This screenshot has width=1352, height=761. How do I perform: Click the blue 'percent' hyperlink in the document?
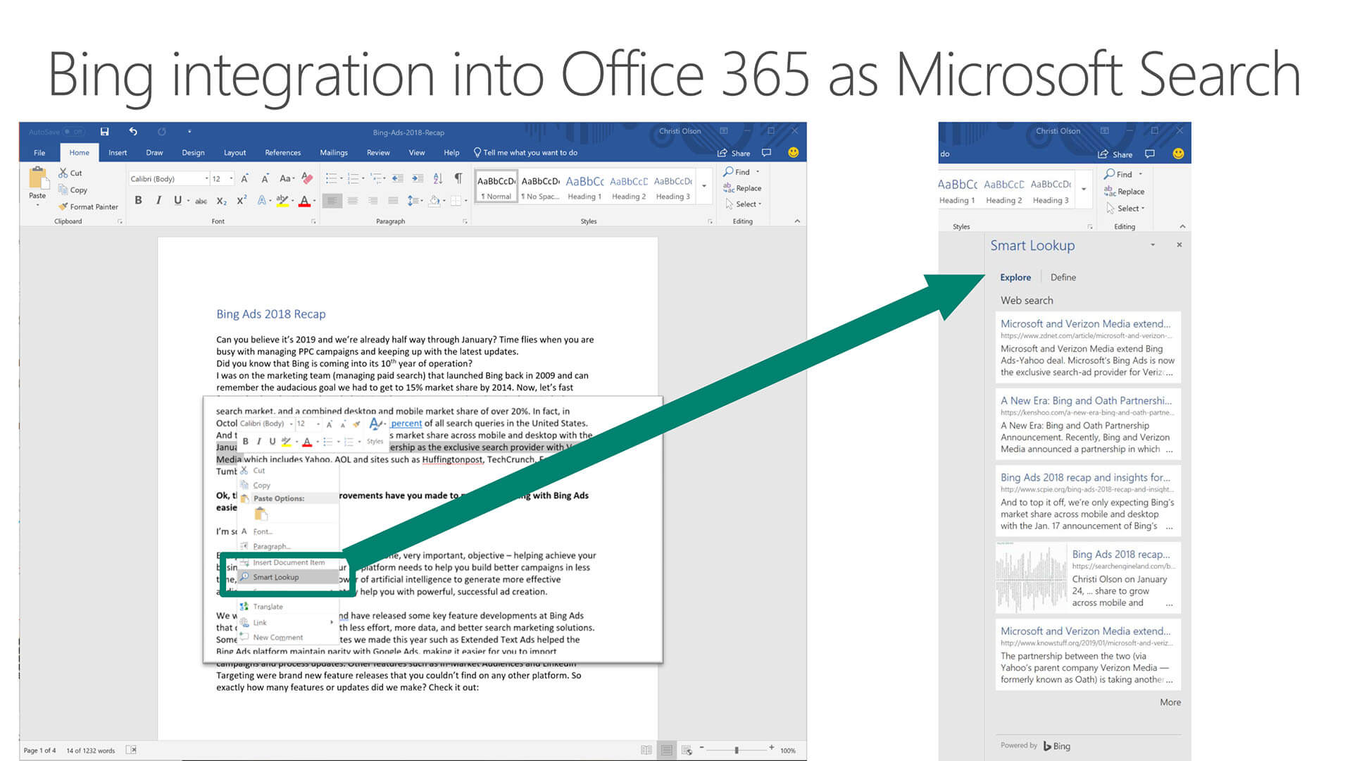(x=406, y=423)
